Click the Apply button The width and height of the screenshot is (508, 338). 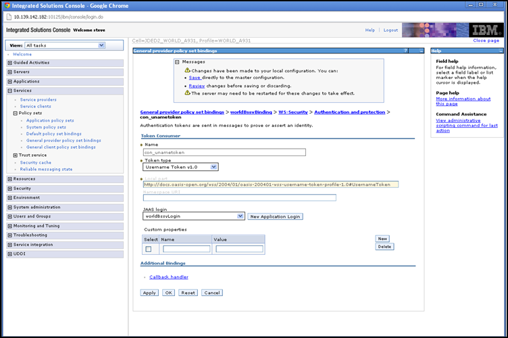coord(149,293)
